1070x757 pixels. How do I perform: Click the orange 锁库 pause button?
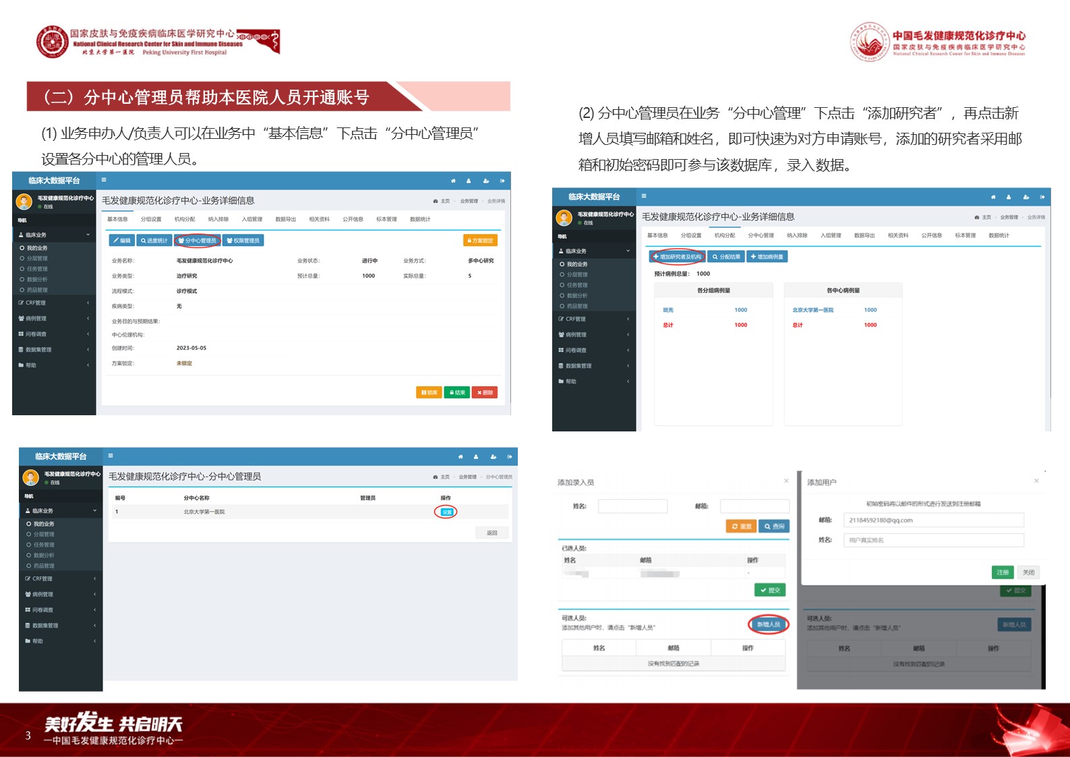pos(429,392)
